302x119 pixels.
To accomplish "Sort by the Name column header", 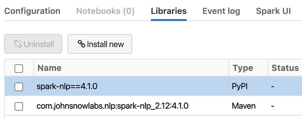I will [49, 68].
